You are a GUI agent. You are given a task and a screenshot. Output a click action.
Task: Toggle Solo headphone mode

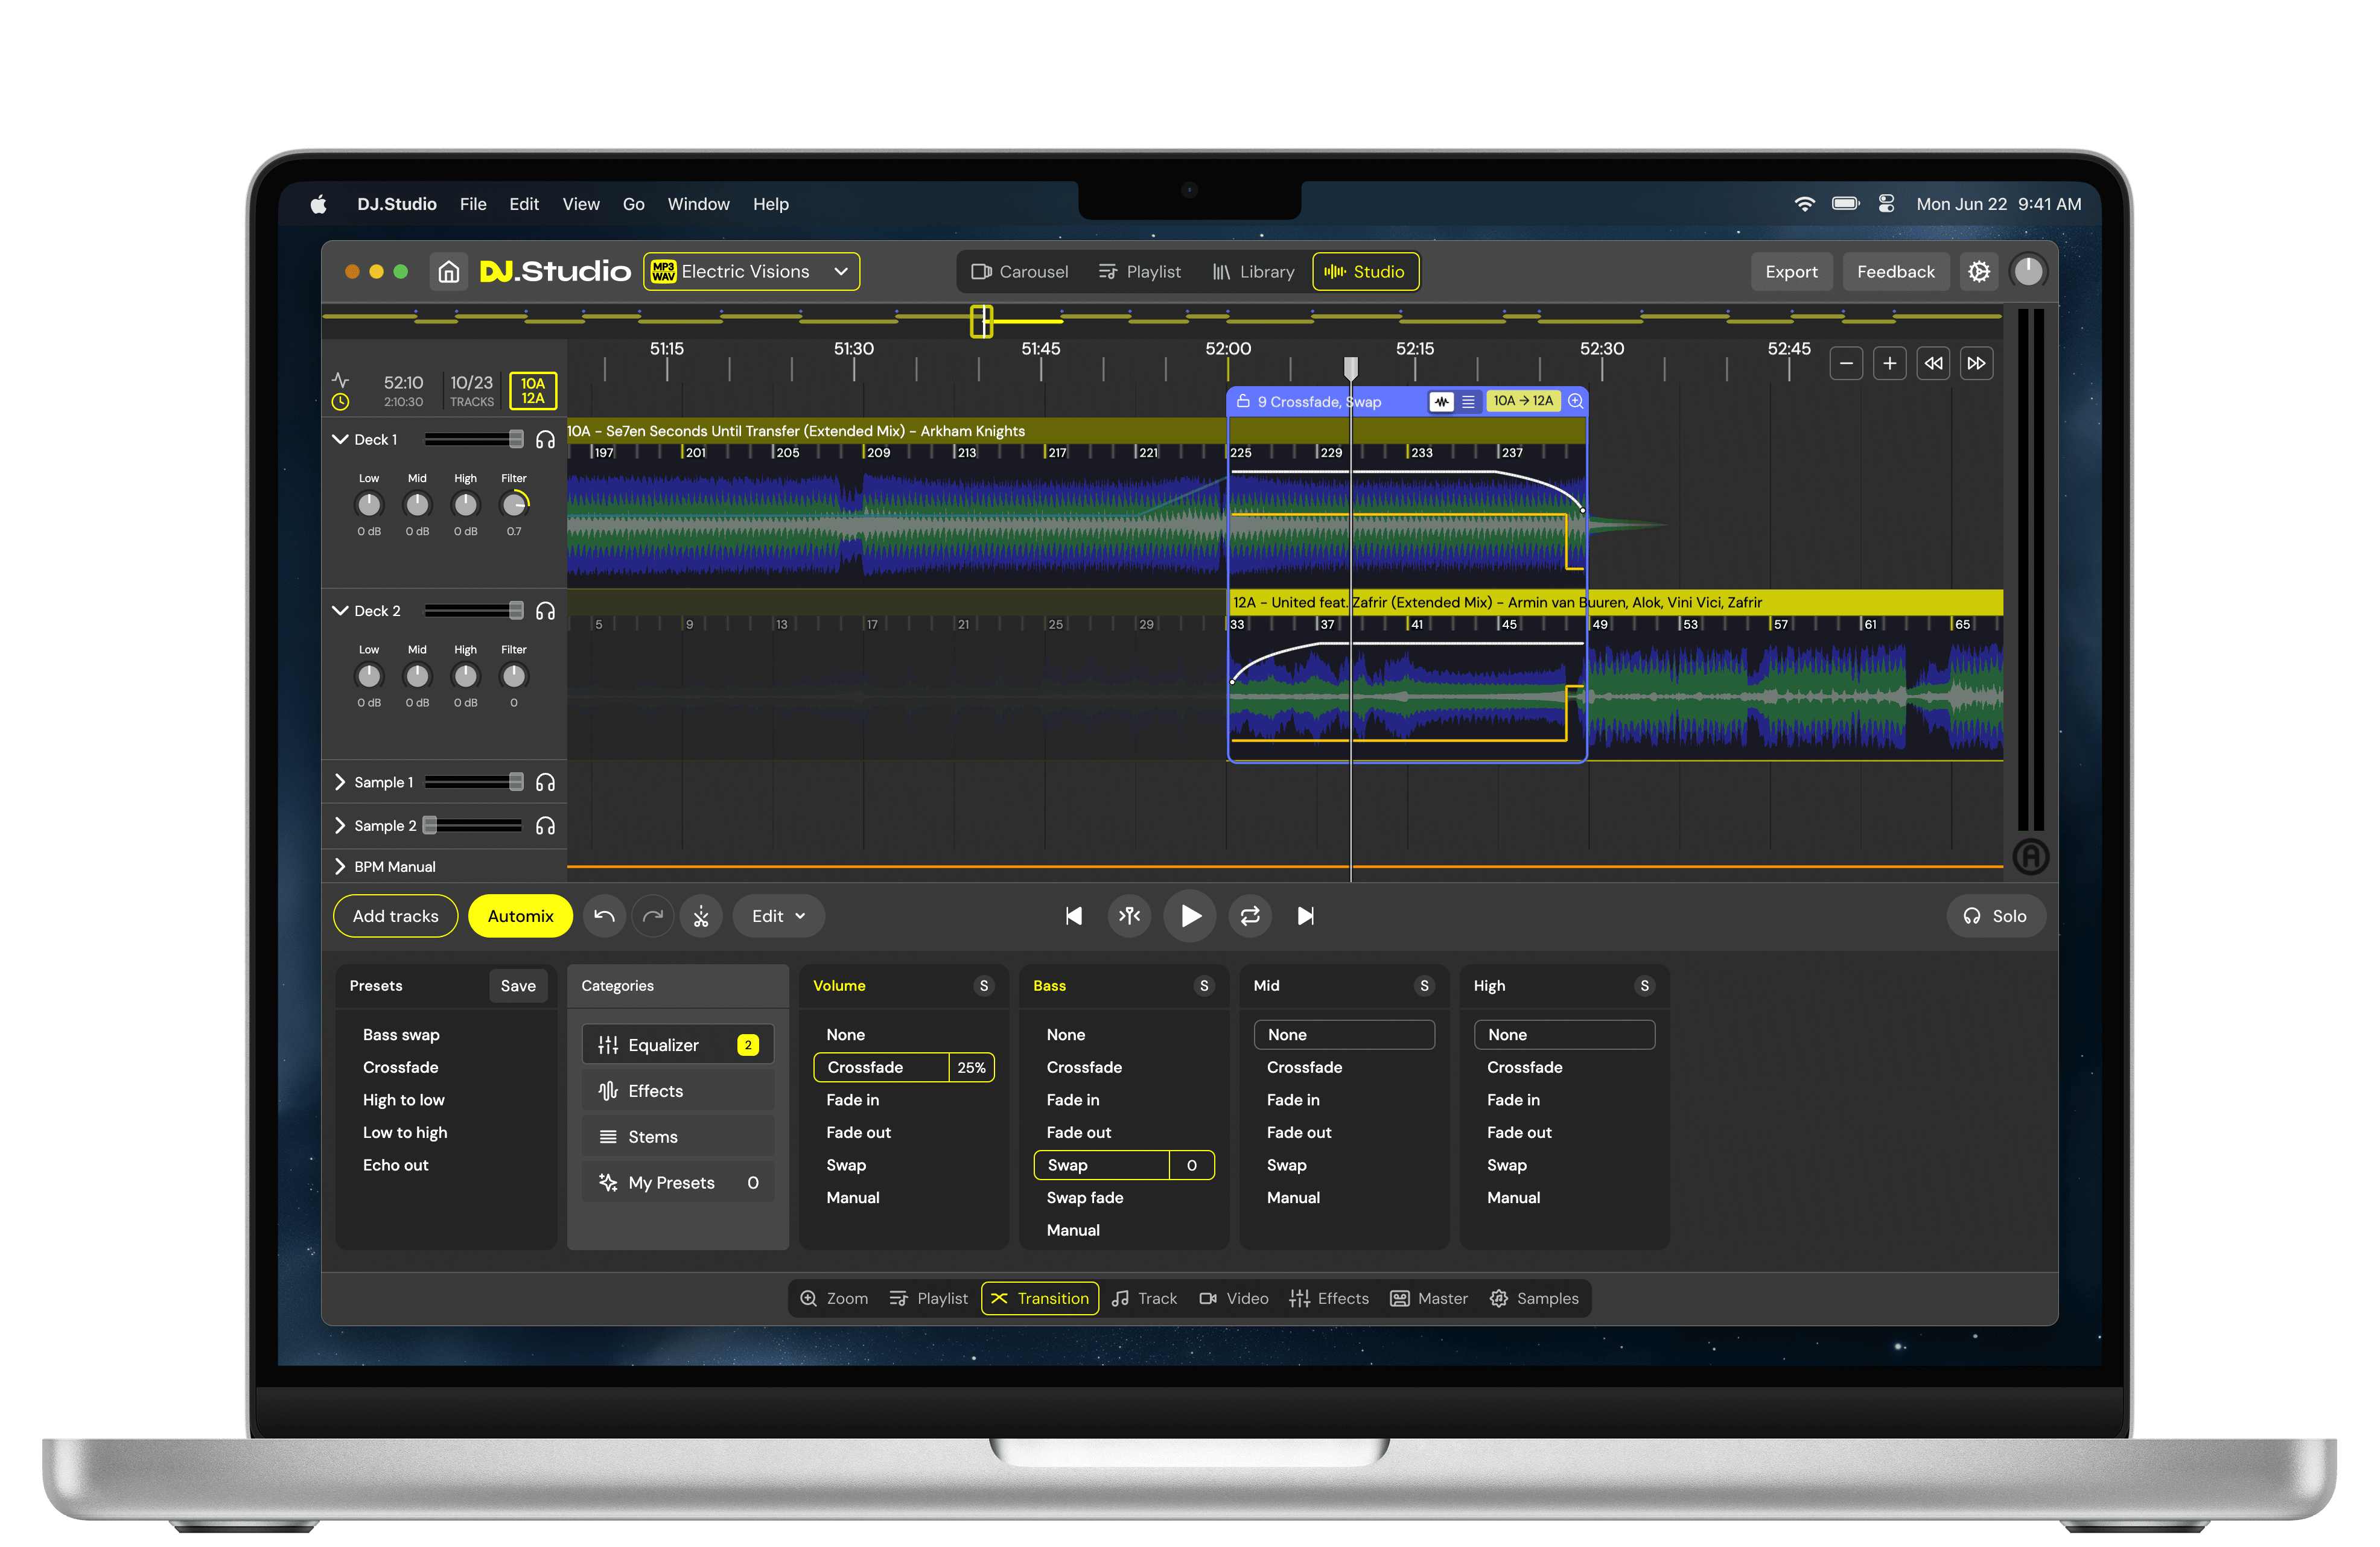1995,916
